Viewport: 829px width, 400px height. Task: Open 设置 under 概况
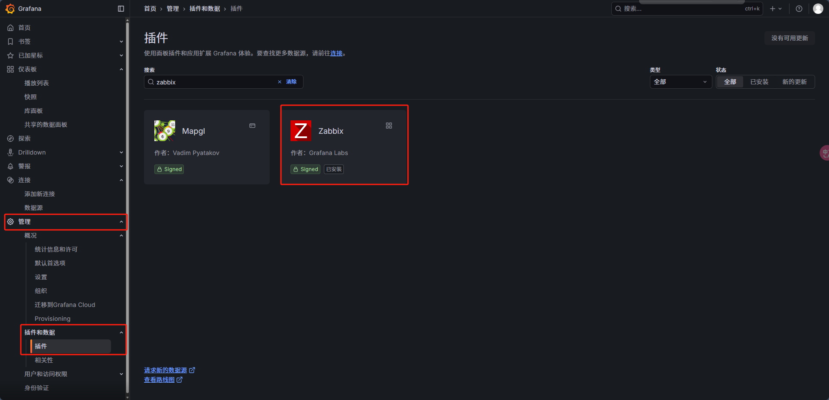coord(41,277)
